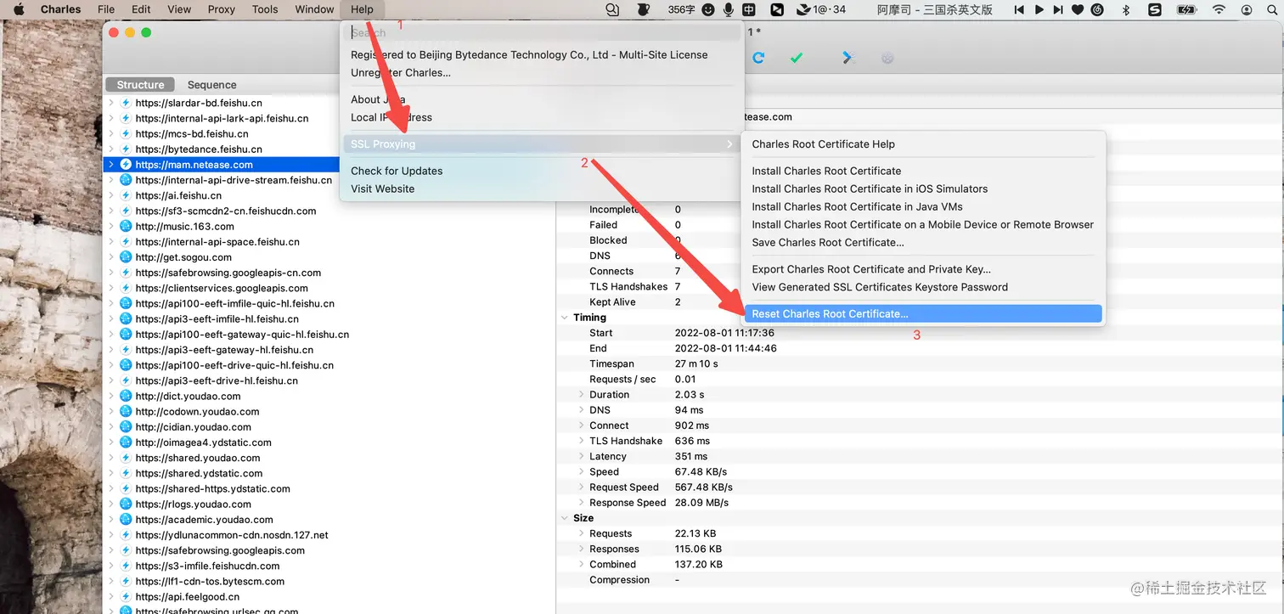Click the next track menu bar control
Viewport: 1284px width, 614px height.
coord(1057,9)
